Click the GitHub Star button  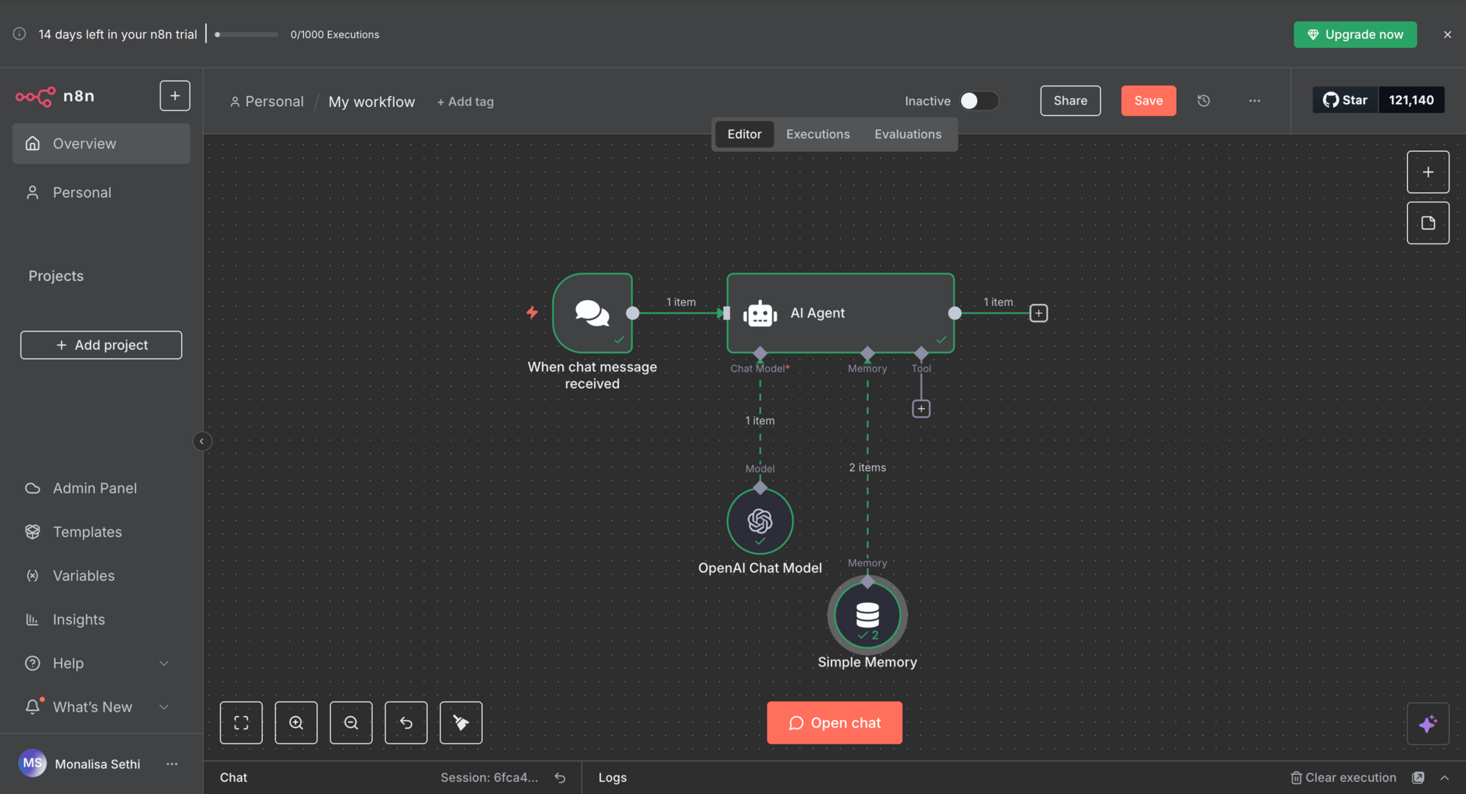pos(1345,100)
